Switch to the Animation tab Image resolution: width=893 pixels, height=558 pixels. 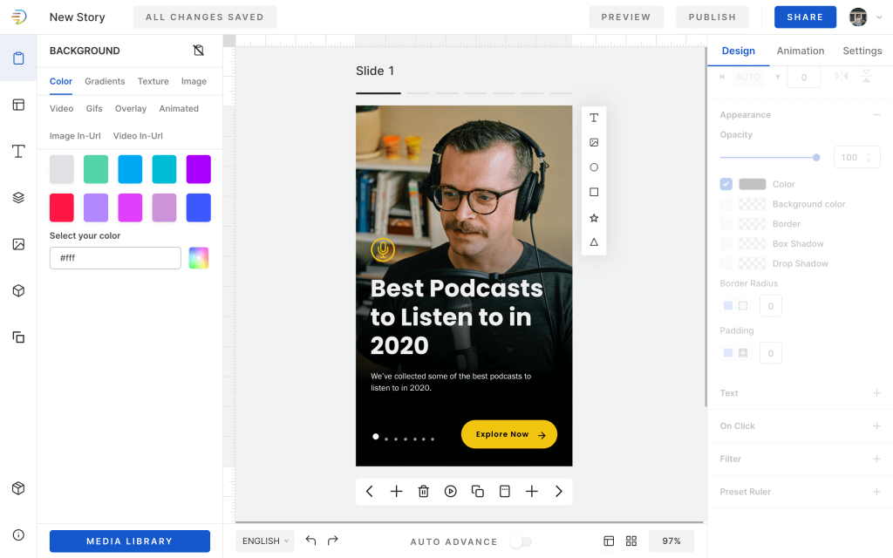(800, 51)
